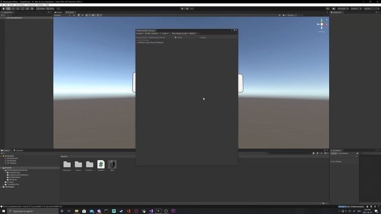Click the cloud services icon
Screen dimensions: 381x214
click(x=333, y=9)
